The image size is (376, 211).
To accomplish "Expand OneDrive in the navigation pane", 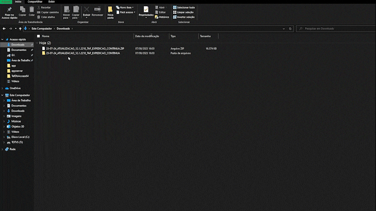I will 2,88.
